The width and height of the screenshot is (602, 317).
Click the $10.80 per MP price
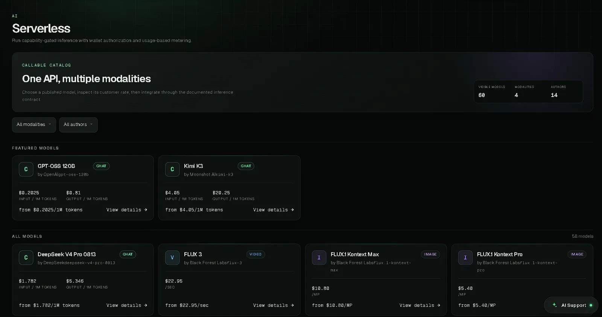(x=321, y=288)
